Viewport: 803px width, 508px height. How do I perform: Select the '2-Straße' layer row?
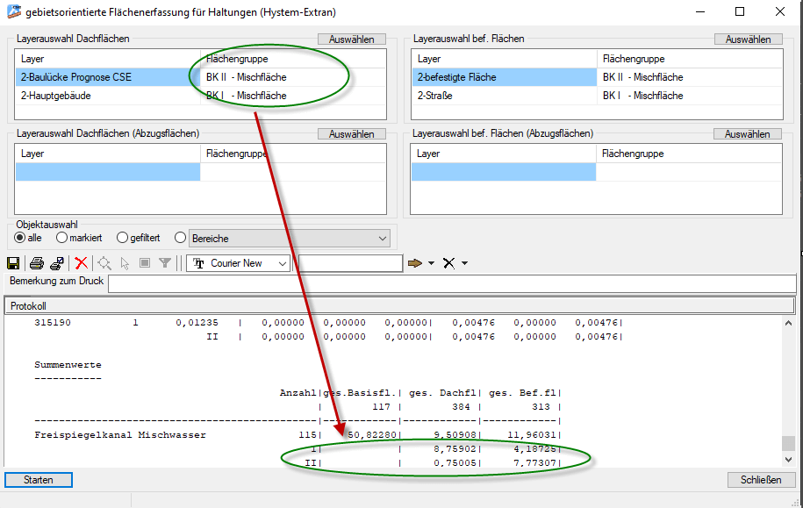[x=504, y=96]
